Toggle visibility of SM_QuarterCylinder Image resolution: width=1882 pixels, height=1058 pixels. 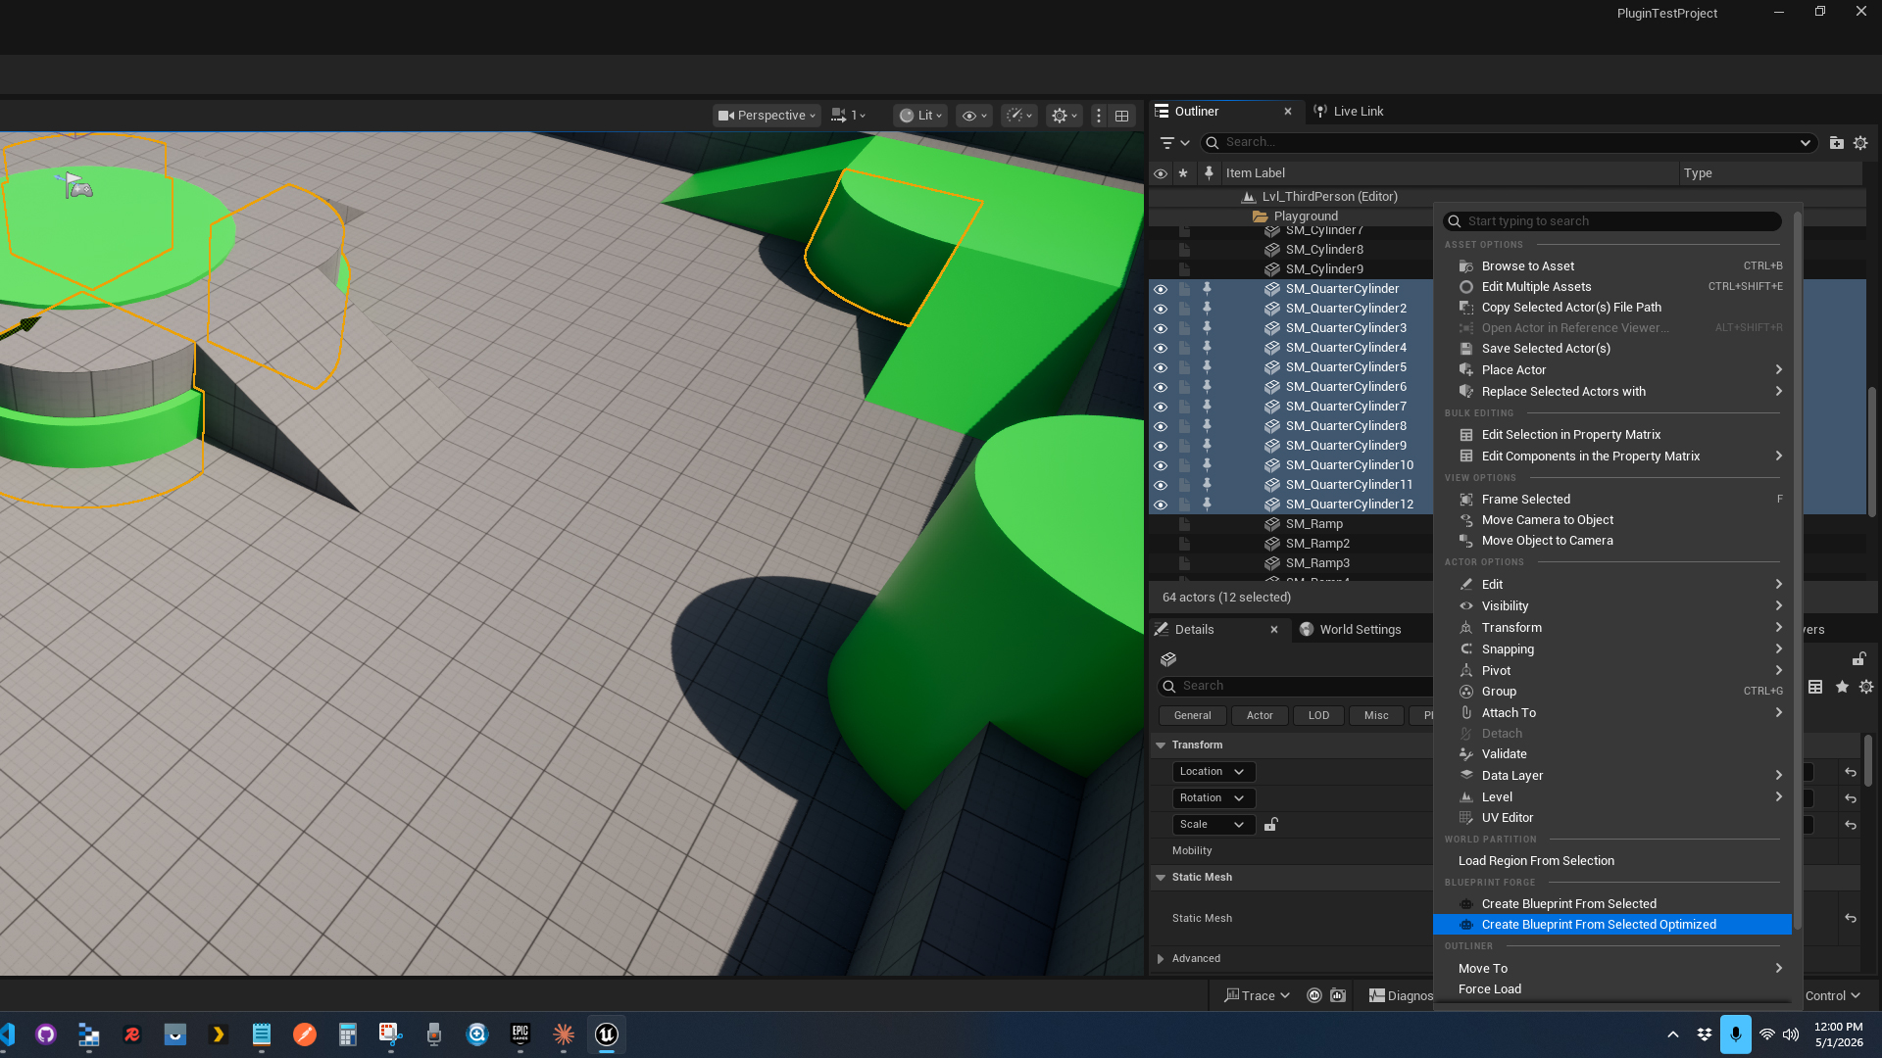[1161, 289]
